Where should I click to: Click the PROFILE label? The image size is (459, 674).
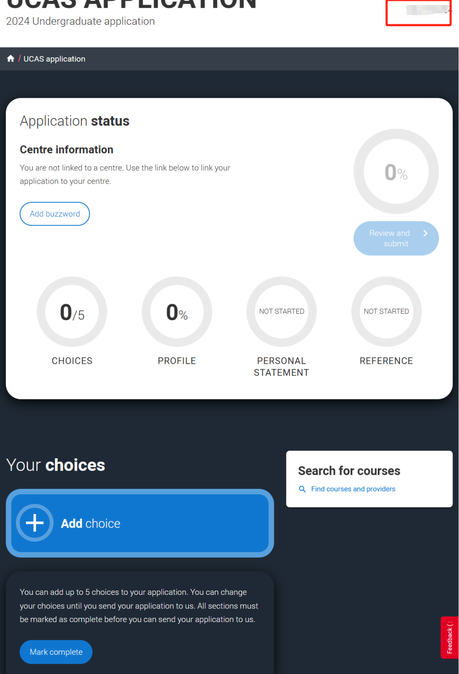click(177, 361)
